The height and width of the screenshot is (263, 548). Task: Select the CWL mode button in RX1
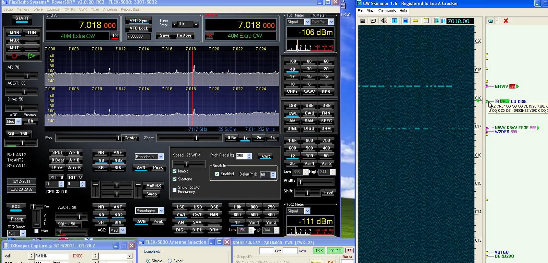[x=292, y=113]
